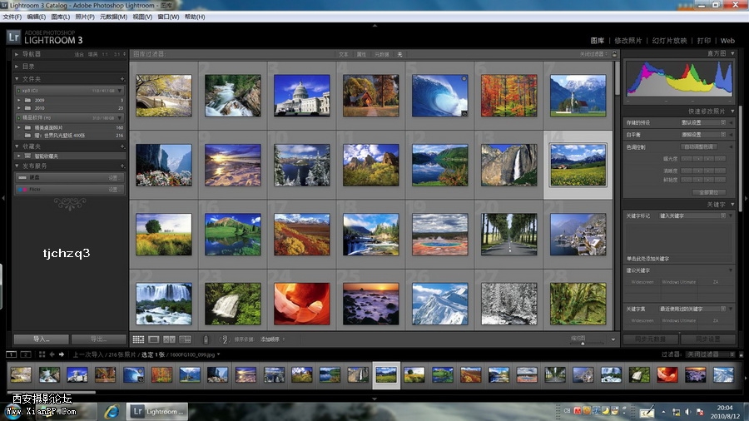
Task: Switch to the 修改照片 module
Action: point(627,40)
